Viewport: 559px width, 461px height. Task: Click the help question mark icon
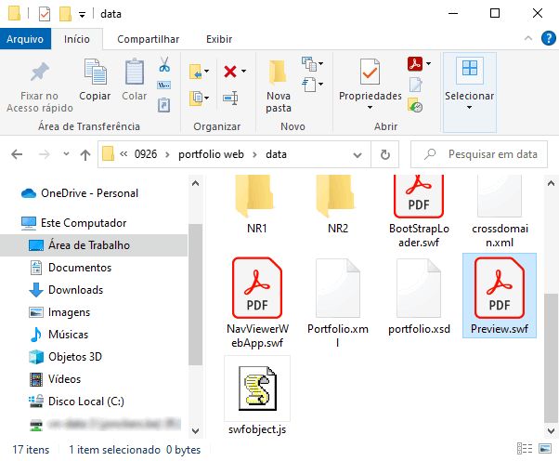tap(548, 38)
